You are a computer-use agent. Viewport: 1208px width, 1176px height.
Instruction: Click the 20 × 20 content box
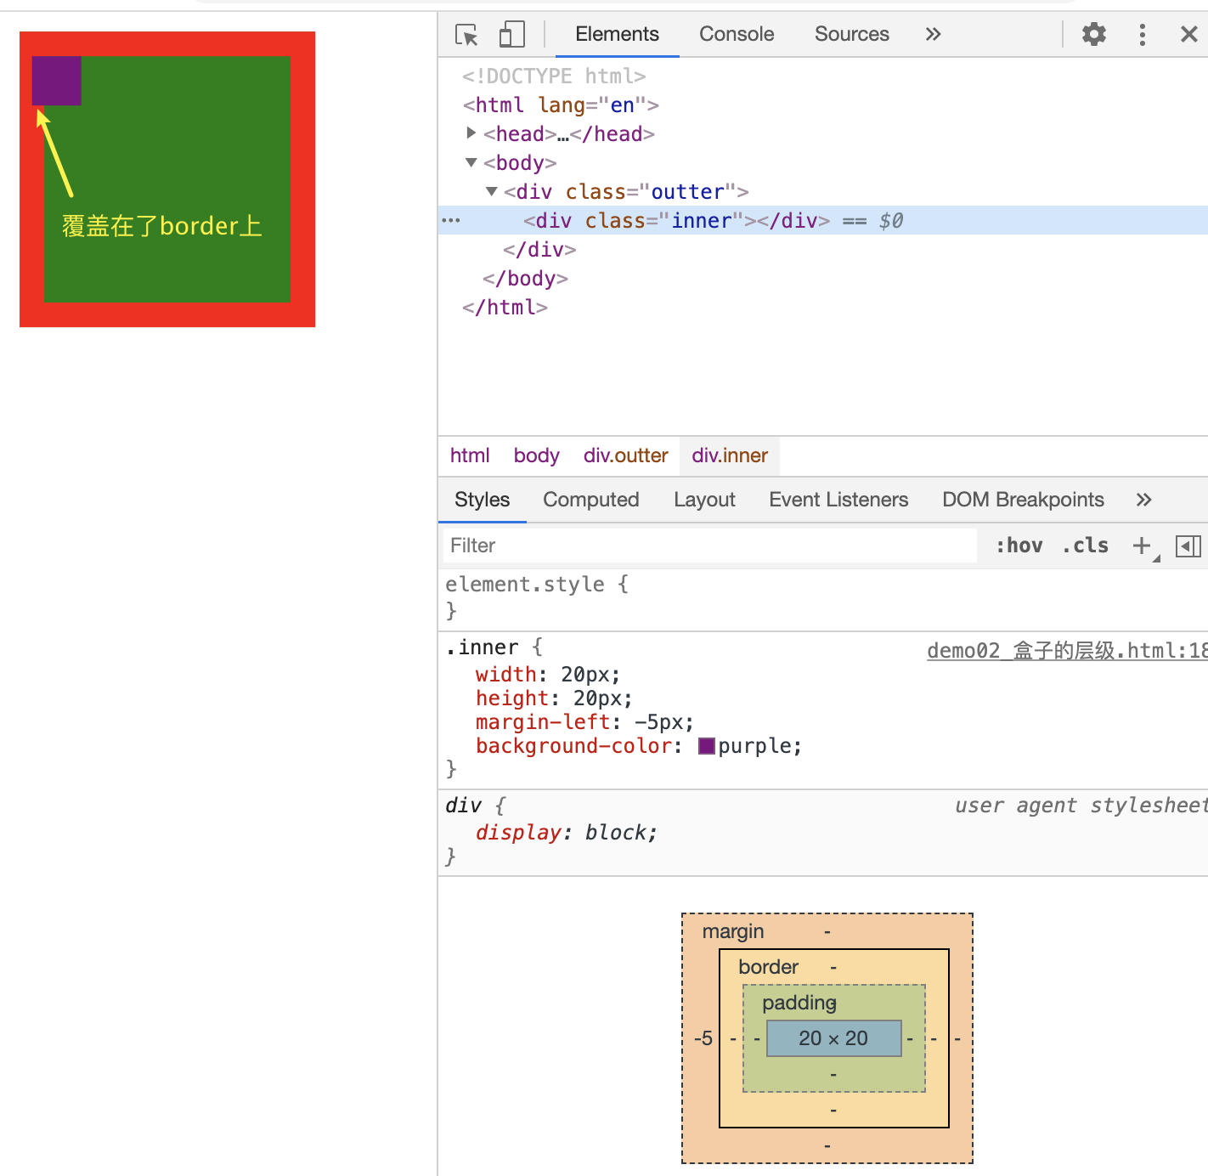(833, 1038)
